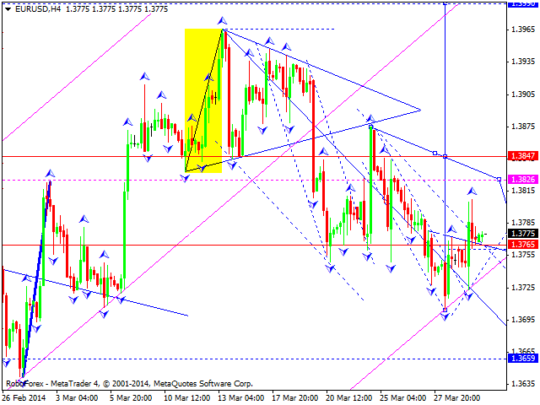Click the up fractal arrow above the 1.3965 peak
The width and height of the screenshot is (540, 405).
pos(222,21)
